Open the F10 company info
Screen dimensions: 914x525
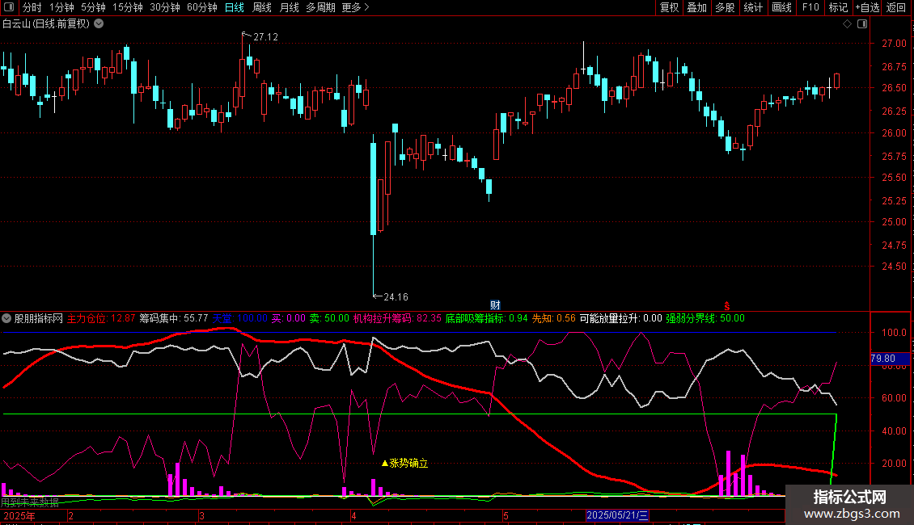810,7
